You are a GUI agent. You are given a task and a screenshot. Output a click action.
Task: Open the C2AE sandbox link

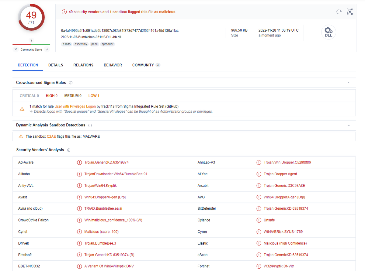51,137
